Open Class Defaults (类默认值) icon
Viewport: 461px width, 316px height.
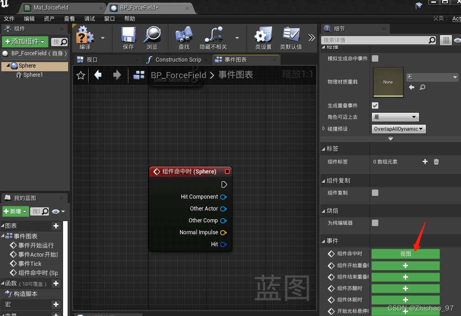(x=291, y=35)
